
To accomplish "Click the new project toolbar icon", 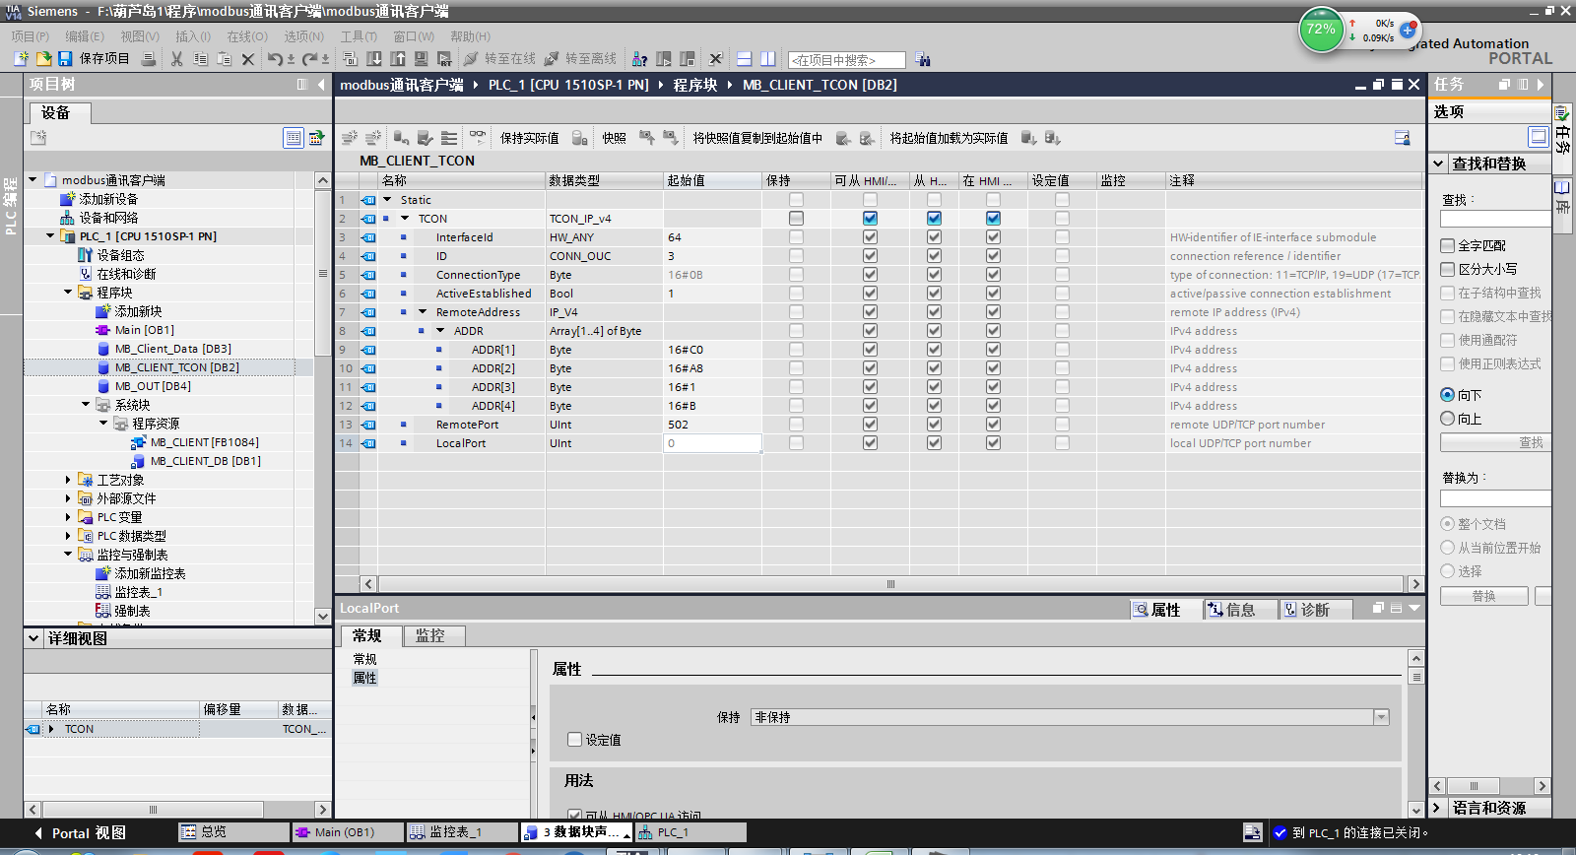I will (21, 59).
